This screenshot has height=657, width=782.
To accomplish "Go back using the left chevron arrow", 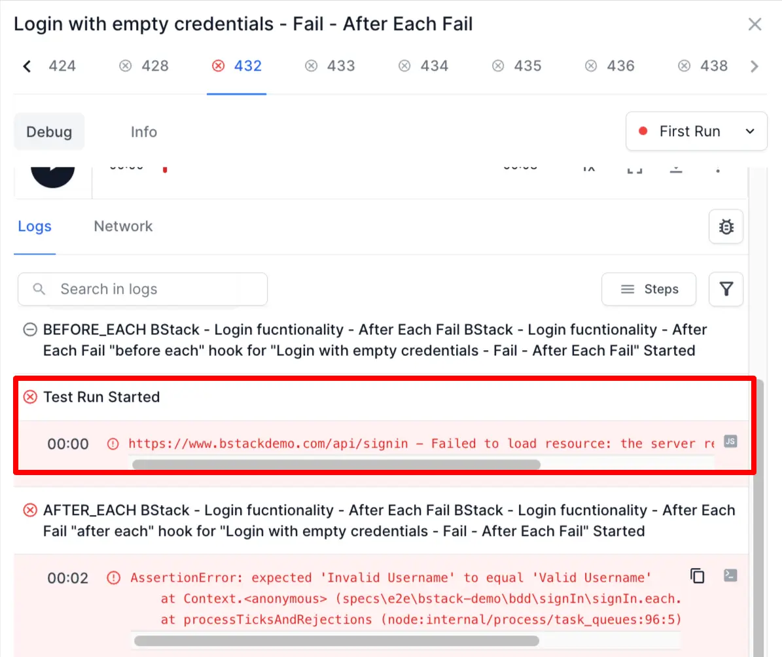I will pos(27,65).
